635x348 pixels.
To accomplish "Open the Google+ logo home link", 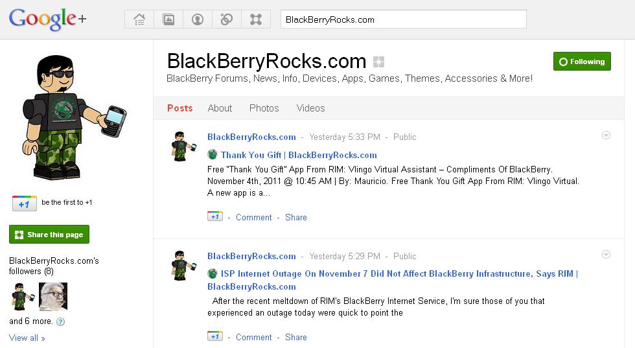I will [x=48, y=19].
